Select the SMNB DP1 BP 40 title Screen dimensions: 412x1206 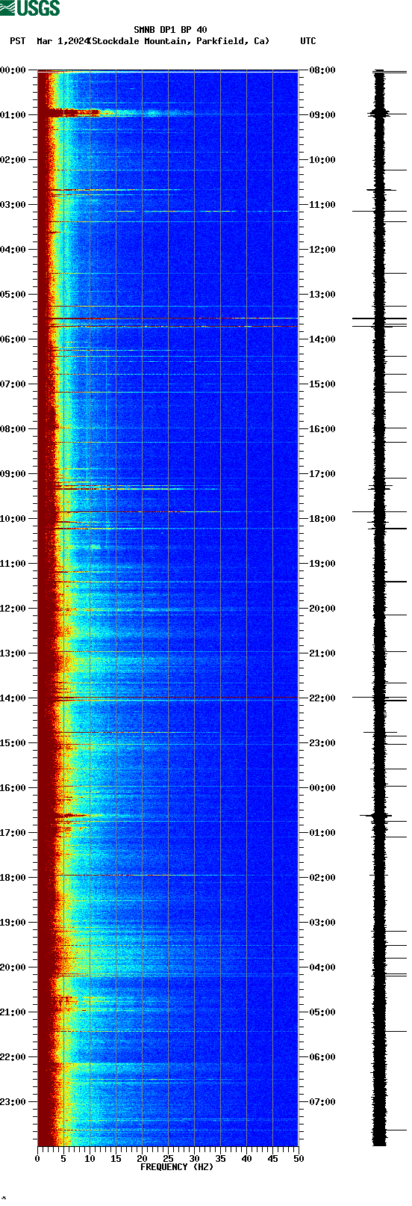click(x=170, y=31)
